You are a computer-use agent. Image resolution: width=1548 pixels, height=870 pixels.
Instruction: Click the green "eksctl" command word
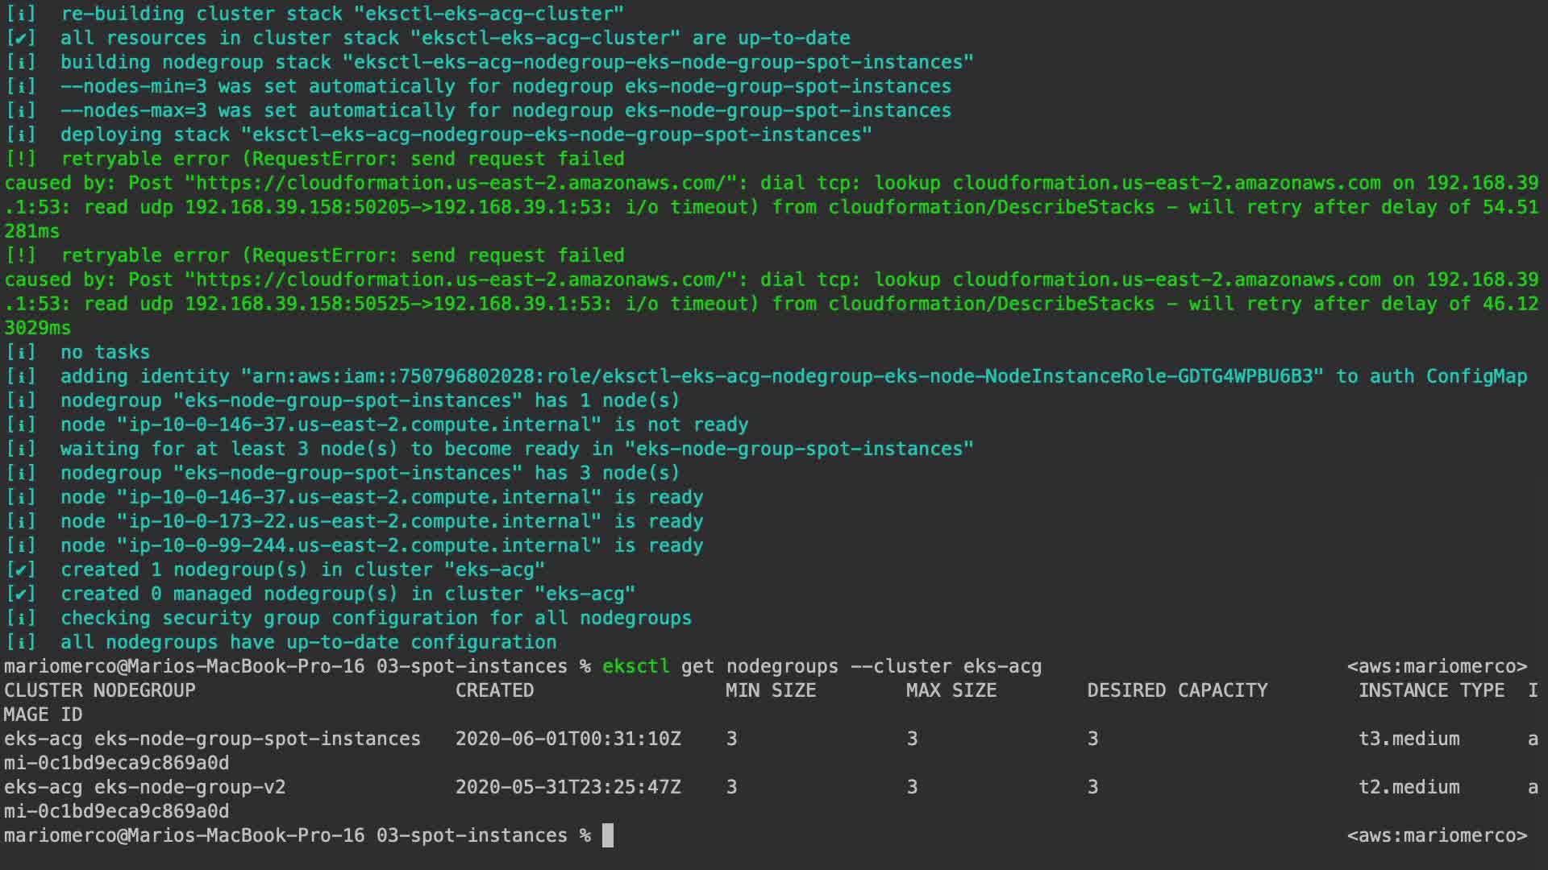point(635,666)
